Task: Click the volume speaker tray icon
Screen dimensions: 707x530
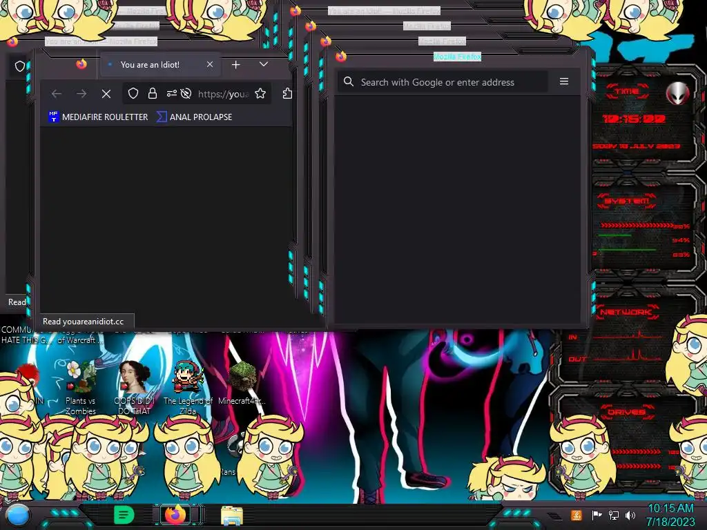Action: pos(630,515)
